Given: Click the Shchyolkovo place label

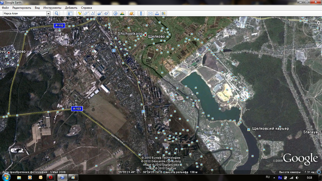Looking at the screenshot, I should pos(130,34).
